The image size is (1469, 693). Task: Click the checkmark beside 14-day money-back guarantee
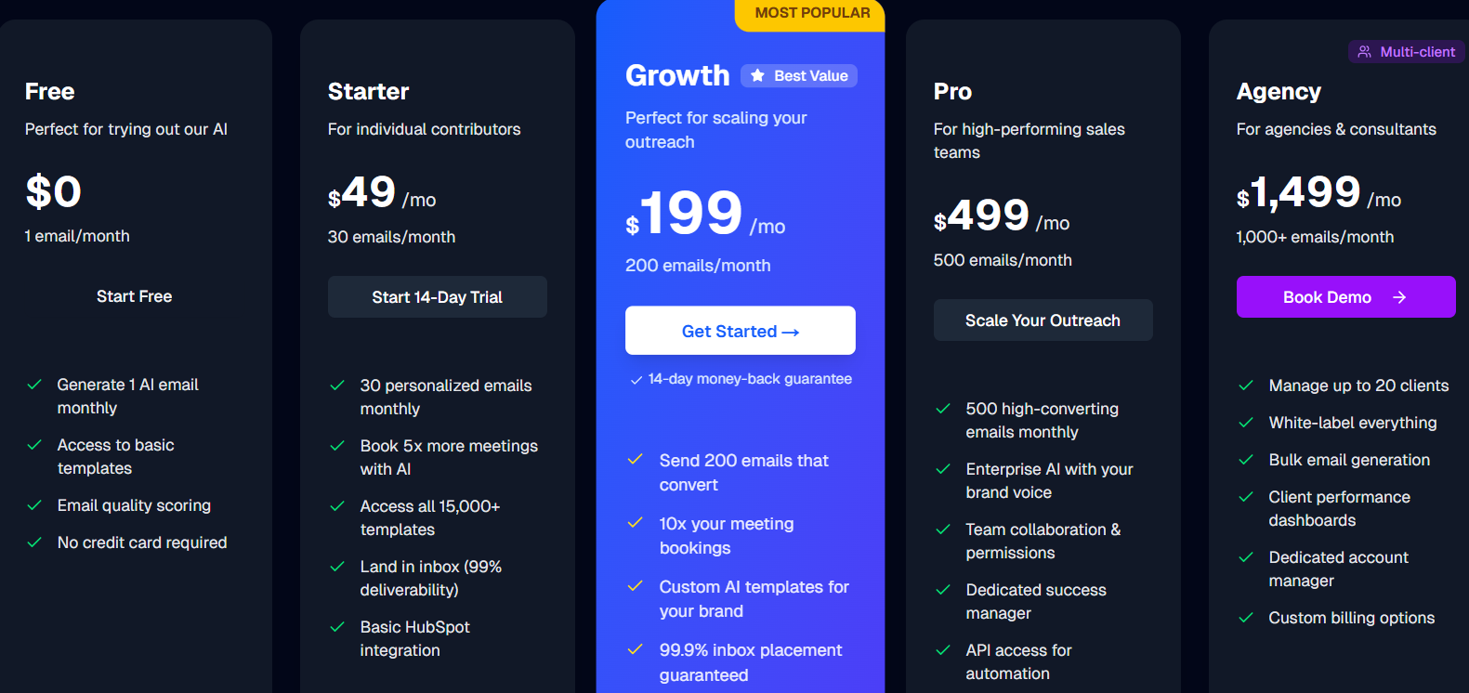click(x=635, y=379)
